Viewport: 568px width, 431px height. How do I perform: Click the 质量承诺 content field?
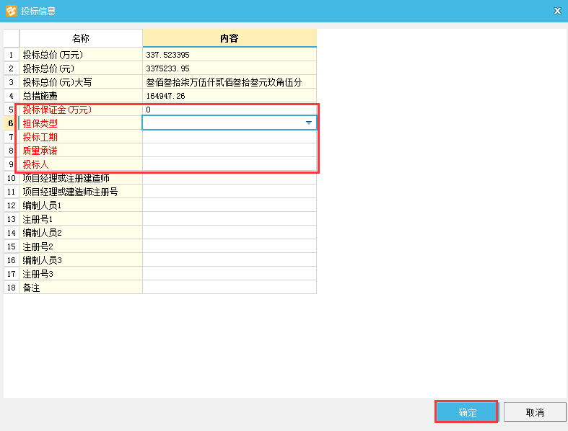[x=229, y=151]
